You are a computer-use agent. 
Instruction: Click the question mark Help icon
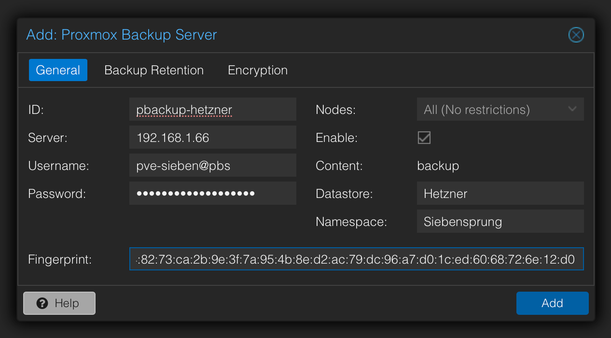tap(42, 303)
